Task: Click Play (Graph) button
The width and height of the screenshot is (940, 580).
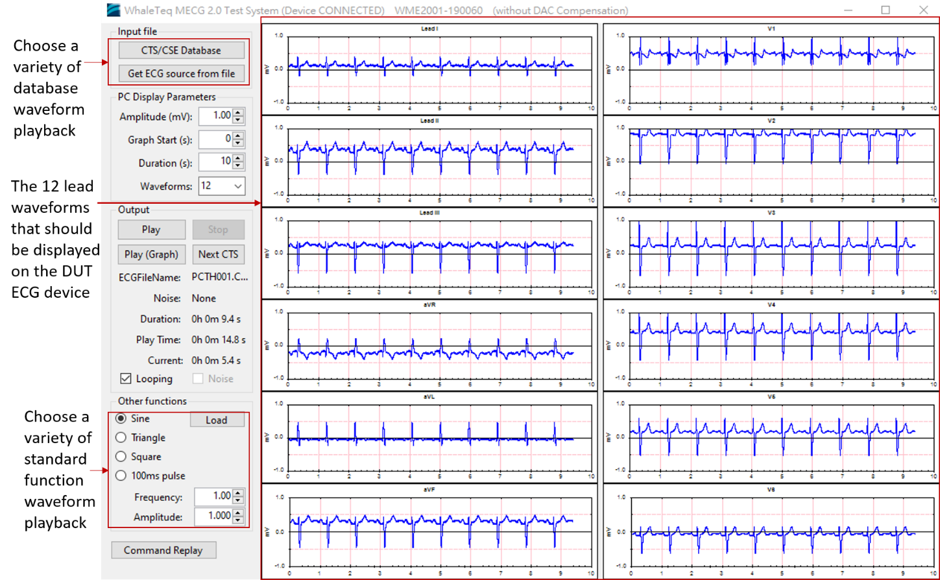Action: 151,254
